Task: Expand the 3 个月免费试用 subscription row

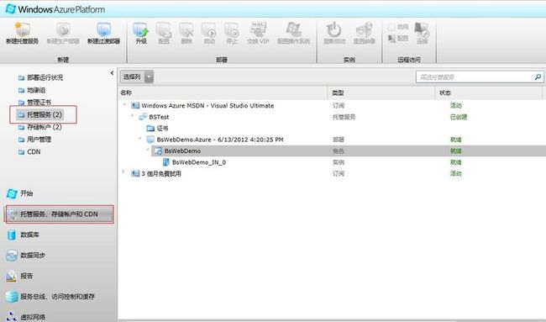Action: (123, 172)
